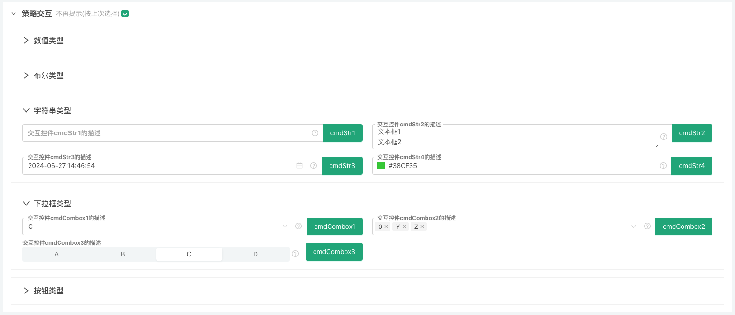
Task: Select segment D in cmdCombox3
Action: (255, 254)
